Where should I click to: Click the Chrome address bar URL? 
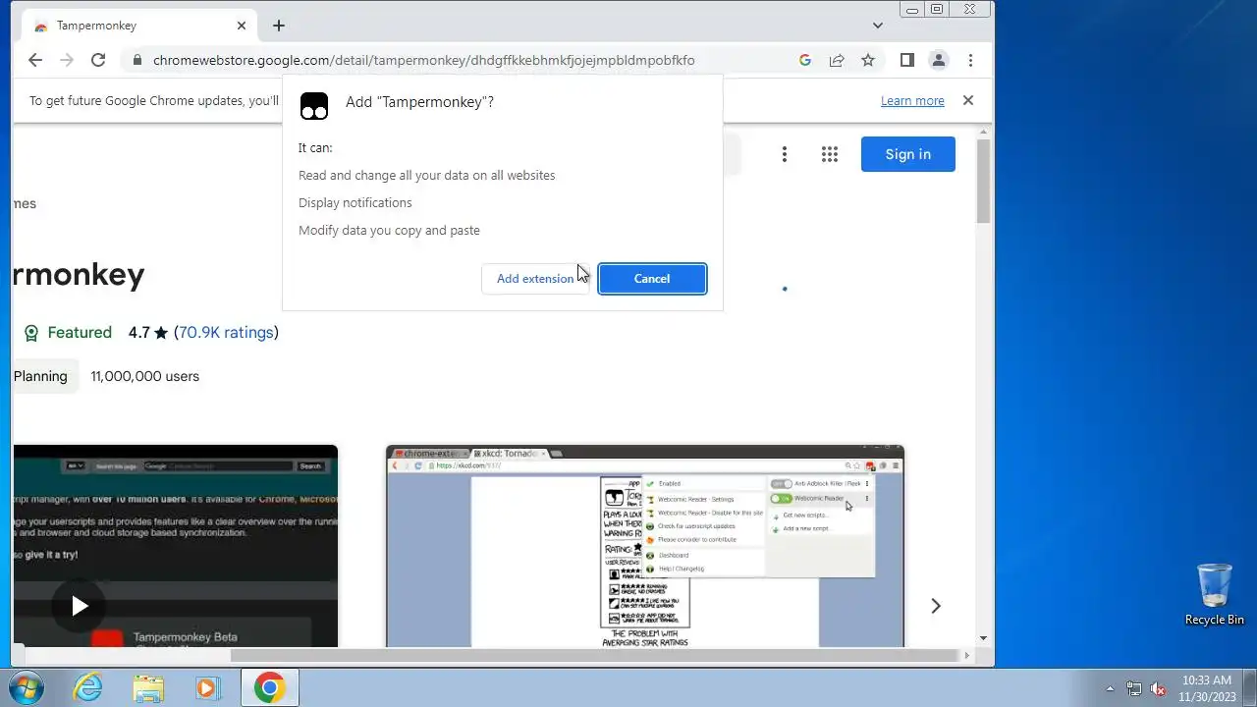pyautogui.click(x=423, y=60)
